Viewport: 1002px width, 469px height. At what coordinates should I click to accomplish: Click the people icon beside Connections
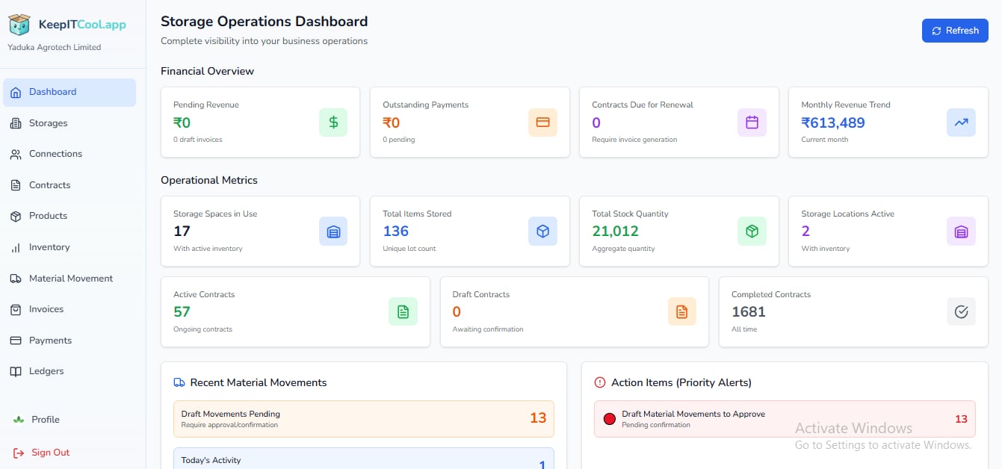point(16,155)
